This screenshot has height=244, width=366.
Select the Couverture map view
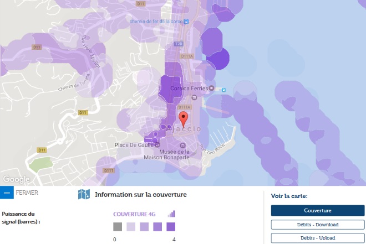click(x=318, y=210)
